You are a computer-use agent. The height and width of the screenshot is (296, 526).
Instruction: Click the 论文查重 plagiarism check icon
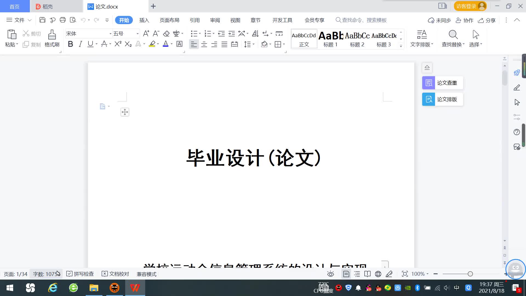pyautogui.click(x=428, y=83)
